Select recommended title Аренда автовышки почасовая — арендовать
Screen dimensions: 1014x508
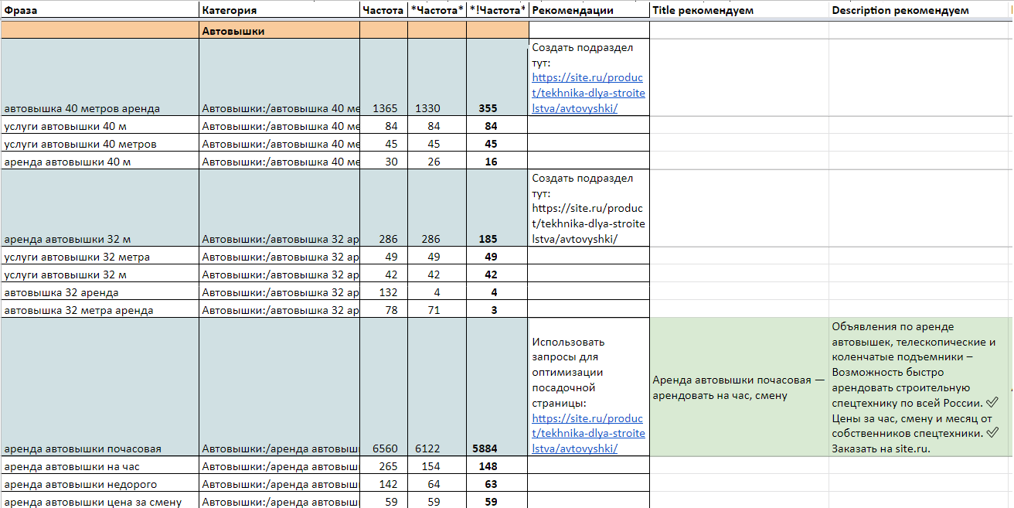pos(738,387)
